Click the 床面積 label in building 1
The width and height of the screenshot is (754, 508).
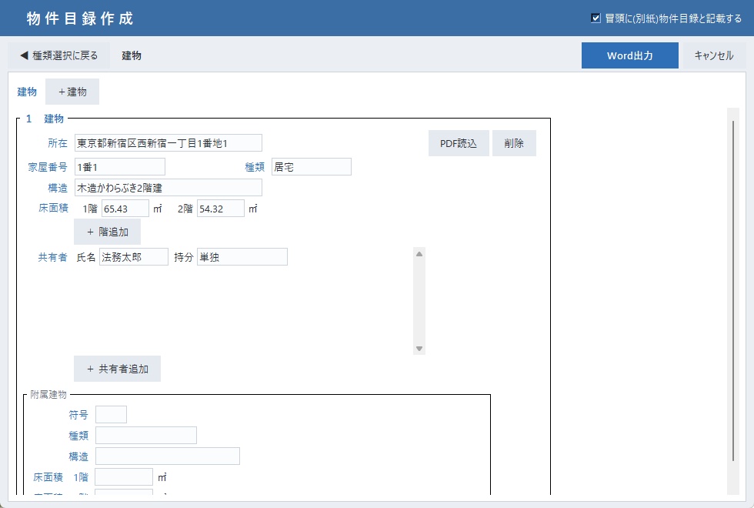pyautogui.click(x=53, y=209)
